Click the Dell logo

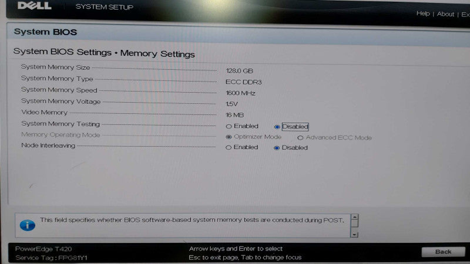tap(35, 6)
